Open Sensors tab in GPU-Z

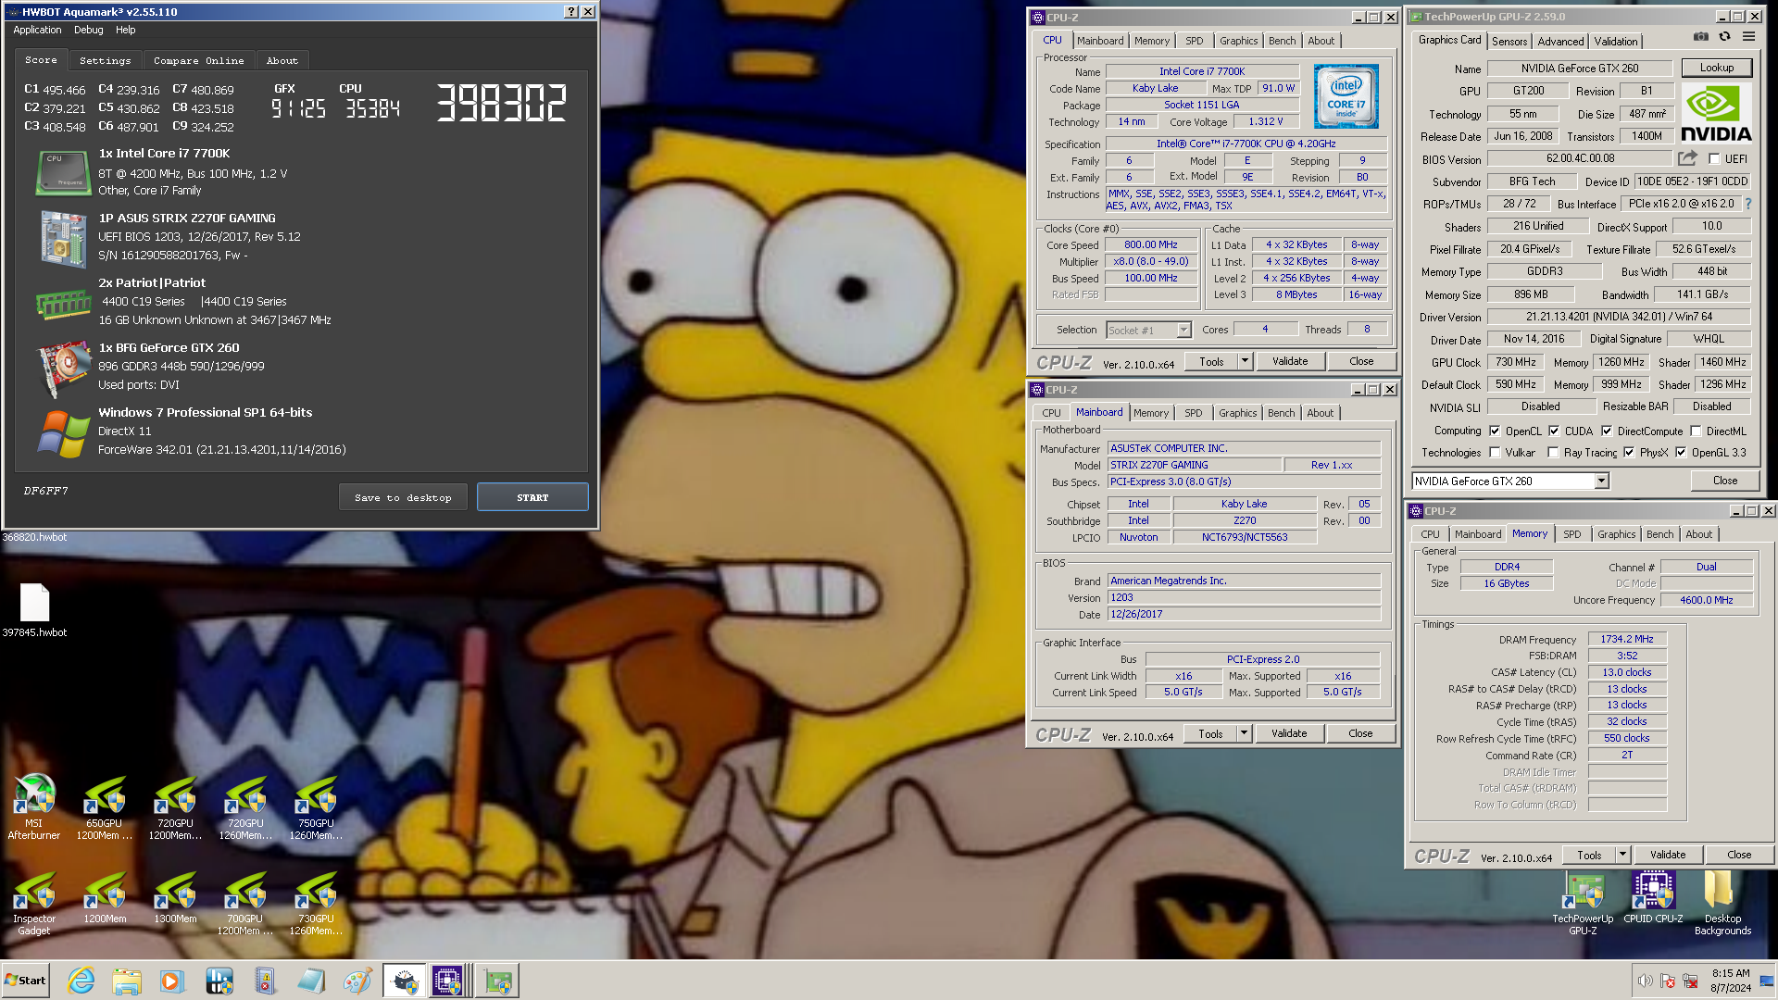1509,42
